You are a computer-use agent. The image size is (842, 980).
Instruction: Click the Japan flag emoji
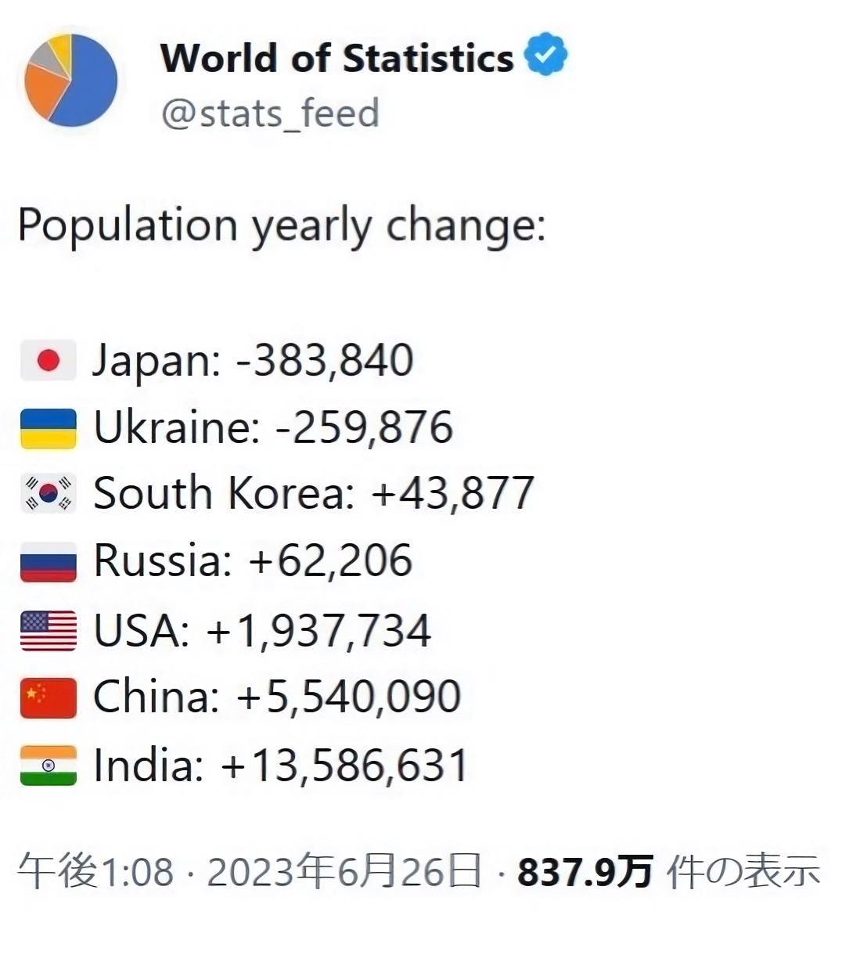click(49, 361)
